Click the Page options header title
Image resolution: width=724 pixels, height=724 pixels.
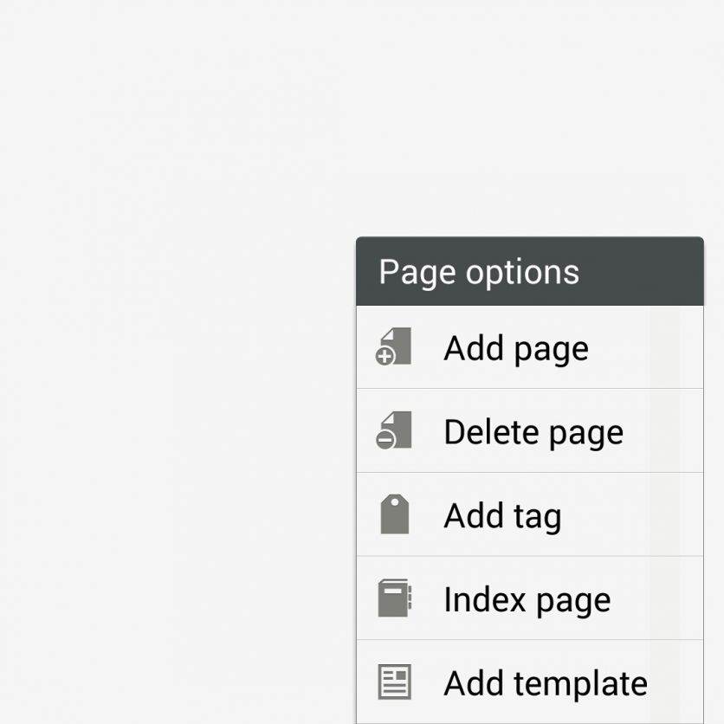(479, 272)
